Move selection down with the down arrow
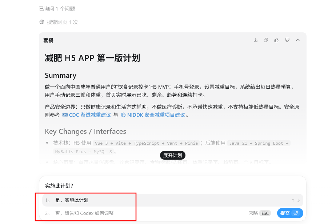Image resolution: width=332 pixels, height=224 pixels. coord(298,200)
